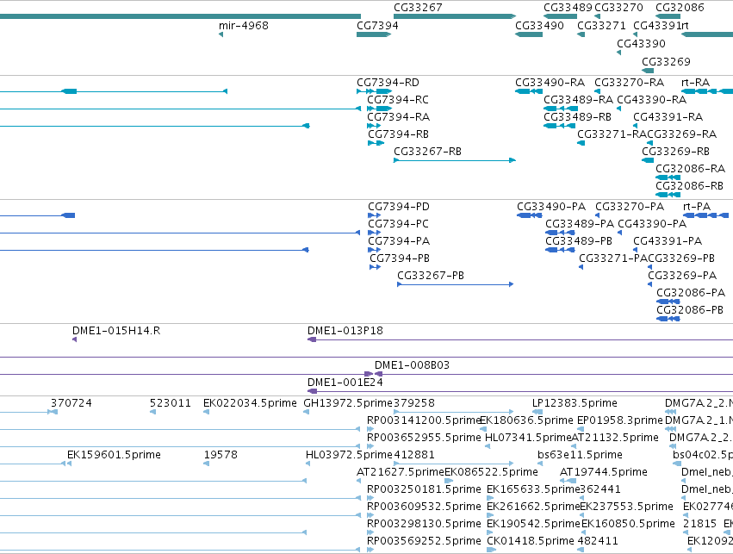Select the CG33489-PA protein label

580,224
